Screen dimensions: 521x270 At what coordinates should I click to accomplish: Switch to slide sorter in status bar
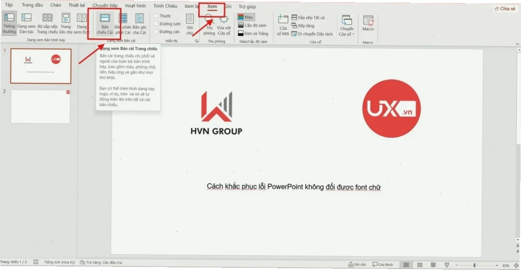(420, 265)
